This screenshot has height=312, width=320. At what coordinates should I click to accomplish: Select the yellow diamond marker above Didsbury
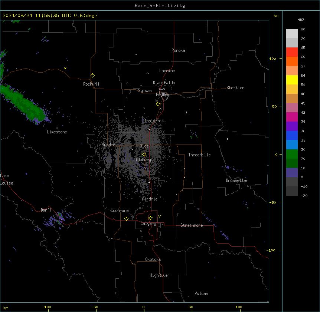click(144, 155)
